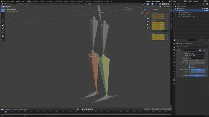Click the viewport pan hand icon
This screenshot has width=209, height=117.
(148, 21)
